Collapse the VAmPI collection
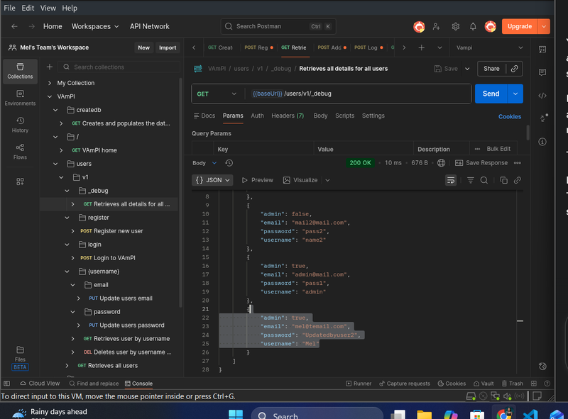Screen dimensions: 568x419 point(50,96)
